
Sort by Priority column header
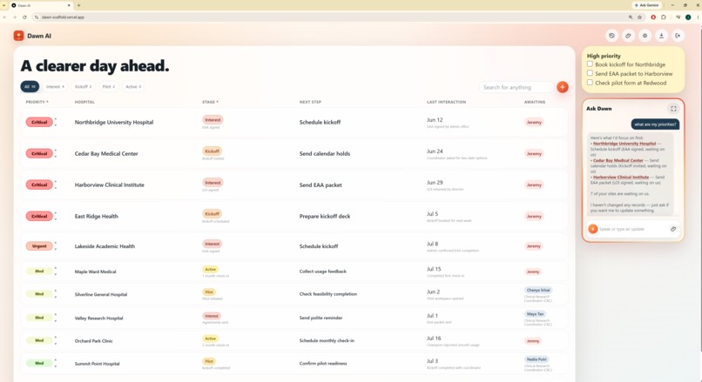[37, 102]
